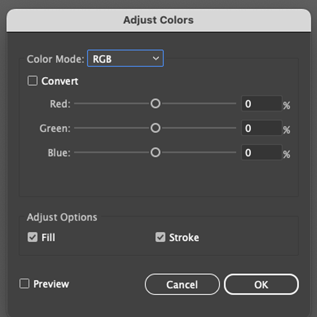Click the Adjust Colors title bar

(158, 20)
